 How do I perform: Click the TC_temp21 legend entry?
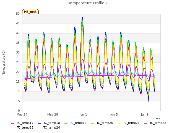128,123
